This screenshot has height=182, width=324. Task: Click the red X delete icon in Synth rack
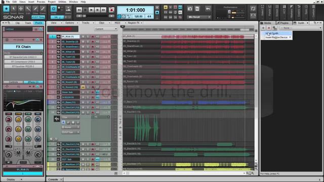[x=269, y=28]
